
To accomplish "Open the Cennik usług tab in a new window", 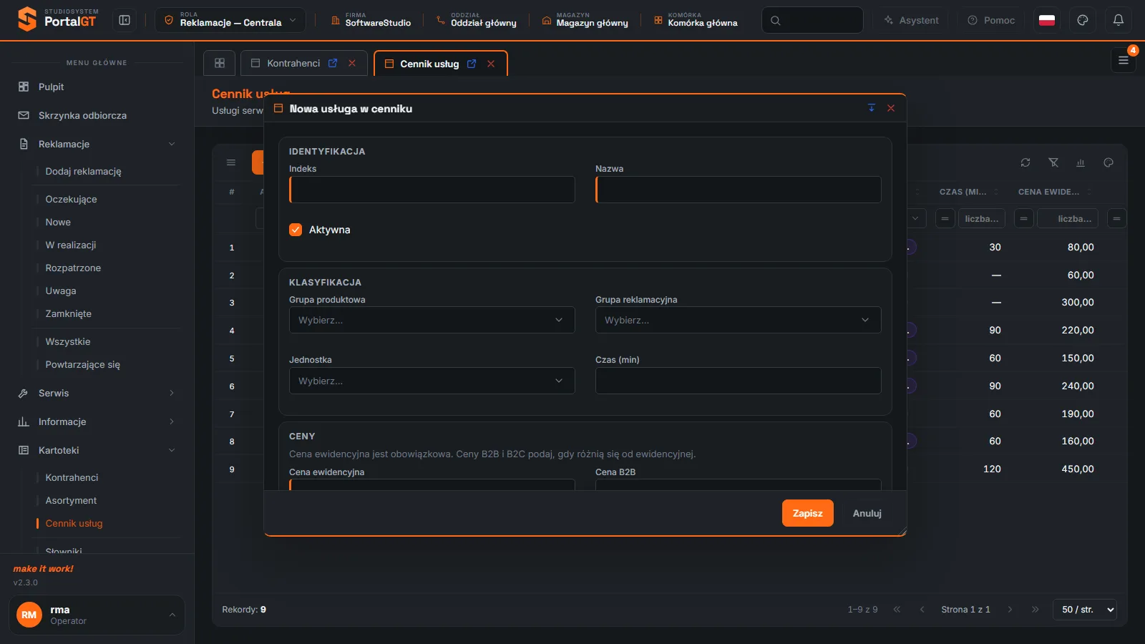I will tap(472, 64).
